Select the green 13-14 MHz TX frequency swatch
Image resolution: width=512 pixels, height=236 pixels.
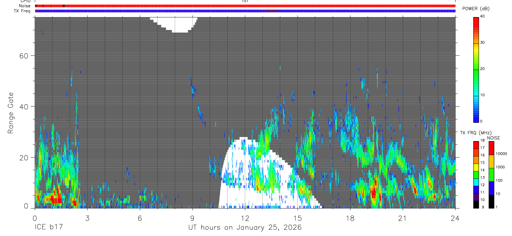(x=476, y=175)
